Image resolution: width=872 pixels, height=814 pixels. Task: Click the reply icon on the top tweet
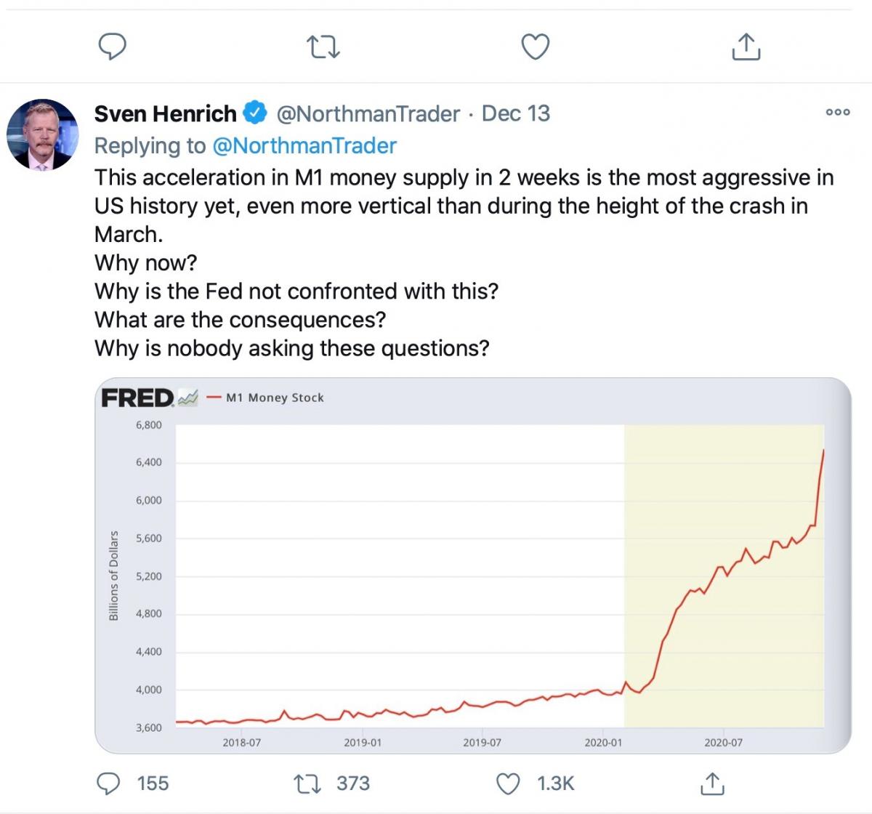point(112,47)
